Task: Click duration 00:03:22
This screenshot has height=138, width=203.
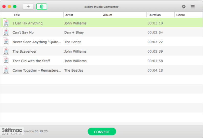Action: coord(155,42)
